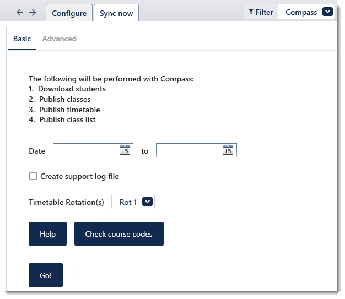Open the Sync now tab
This screenshot has height=299, width=345.
click(116, 13)
